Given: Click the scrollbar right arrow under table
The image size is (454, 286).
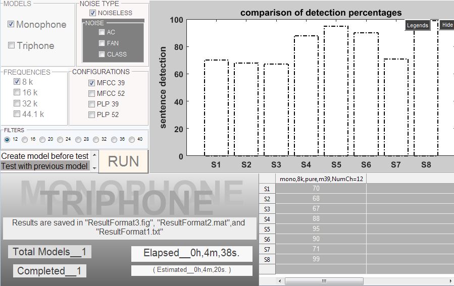Looking at the screenshot, I should pos(449,281).
